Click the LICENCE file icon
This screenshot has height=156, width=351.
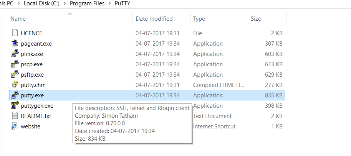[15, 33]
